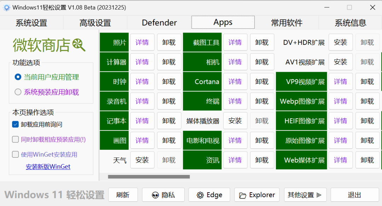
Task: Select 当前用户应用管理 radio button
Action: tap(18, 77)
